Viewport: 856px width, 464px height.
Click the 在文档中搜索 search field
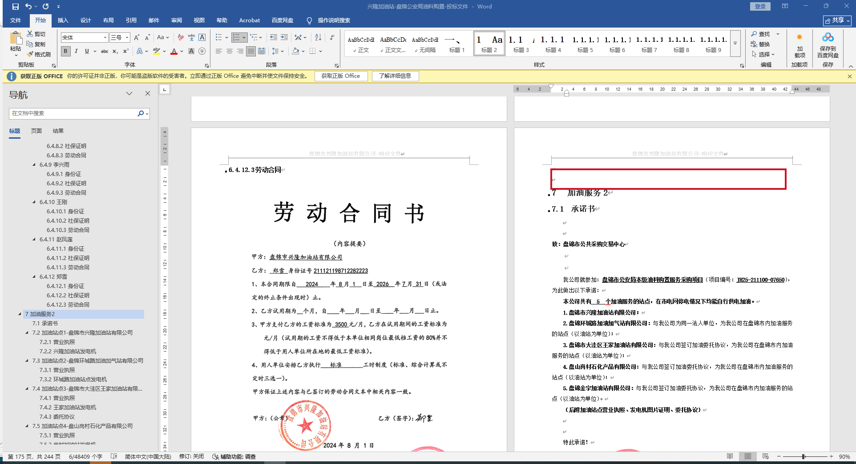pos(73,113)
